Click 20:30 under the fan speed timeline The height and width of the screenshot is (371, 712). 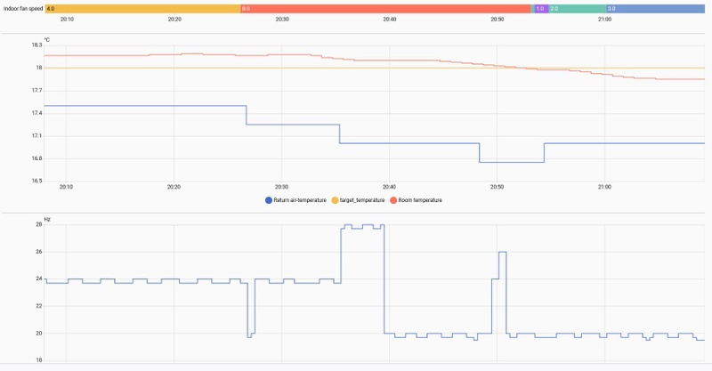[282, 20]
